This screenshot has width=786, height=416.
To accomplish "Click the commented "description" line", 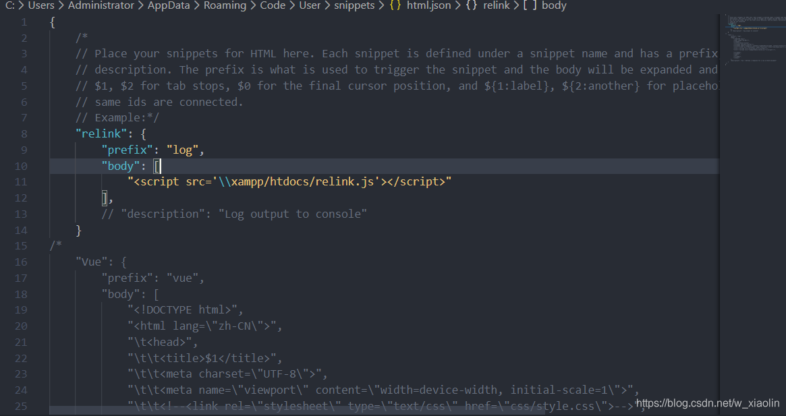I will (x=234, y=214).
